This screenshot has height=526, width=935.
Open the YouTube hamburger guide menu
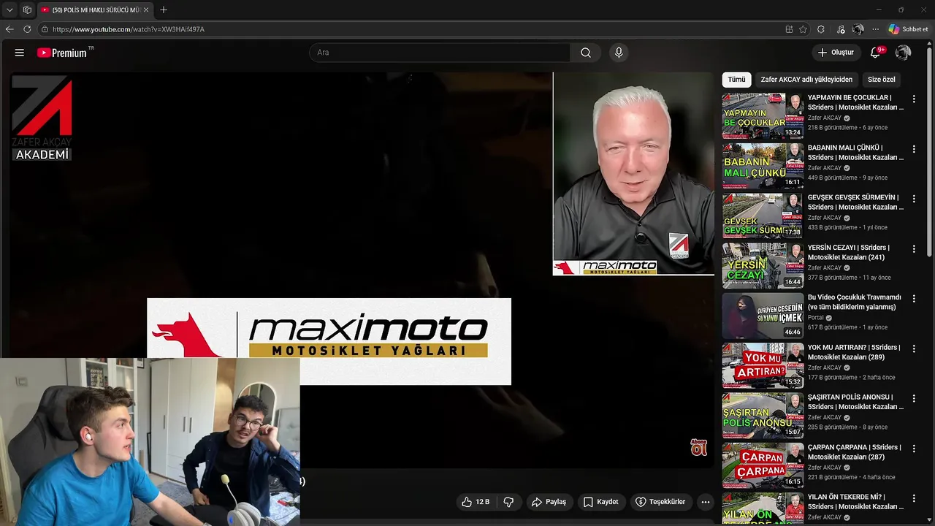pos(20,53)
